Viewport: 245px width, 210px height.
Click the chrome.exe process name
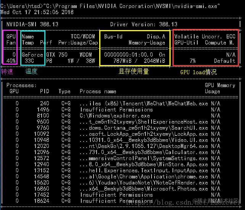point(144,177)
